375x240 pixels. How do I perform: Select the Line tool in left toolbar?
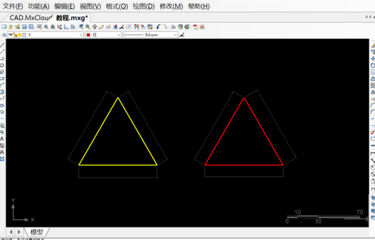click(3, 45)
